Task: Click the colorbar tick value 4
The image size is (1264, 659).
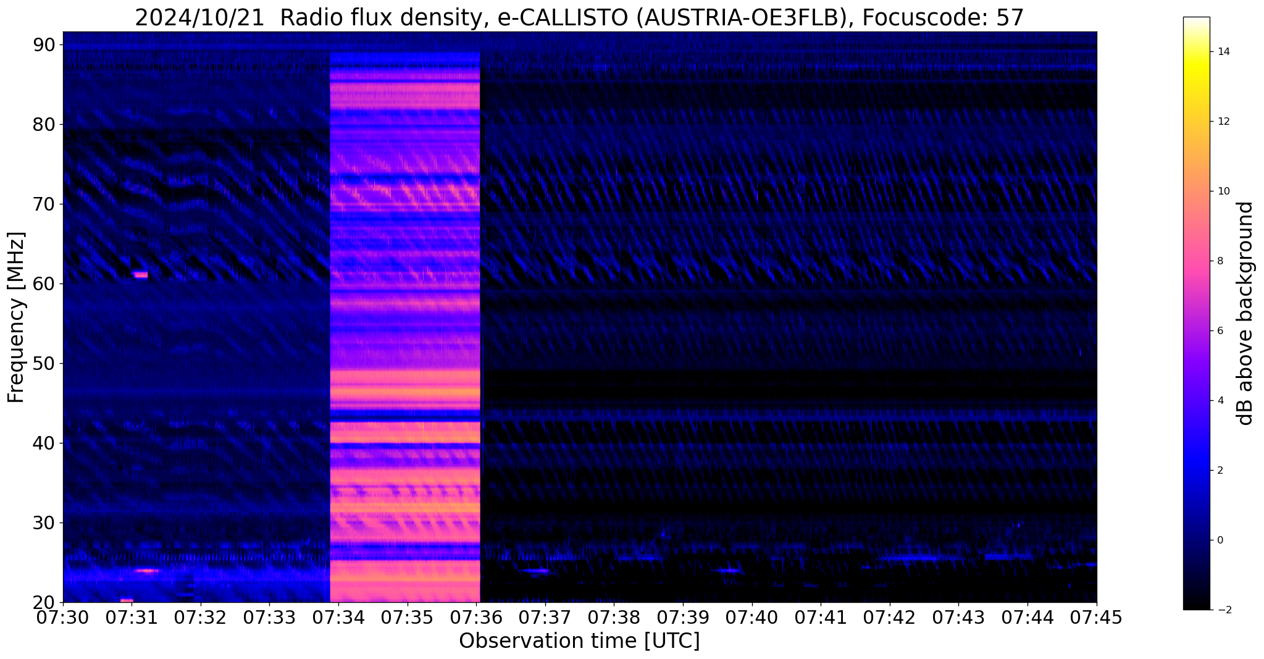Action: pos(1220,400)
